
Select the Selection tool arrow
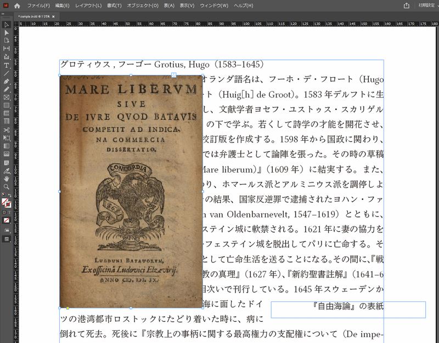[x=6, y=25]
